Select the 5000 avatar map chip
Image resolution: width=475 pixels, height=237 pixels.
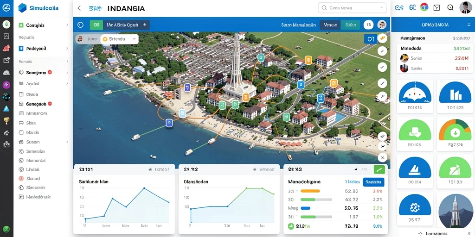tap(88, 39)
